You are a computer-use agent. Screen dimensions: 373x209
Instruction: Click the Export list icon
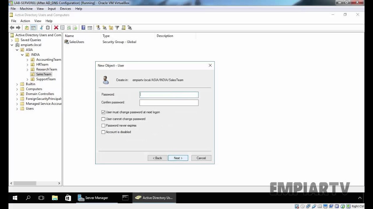(x=75, y=28)
